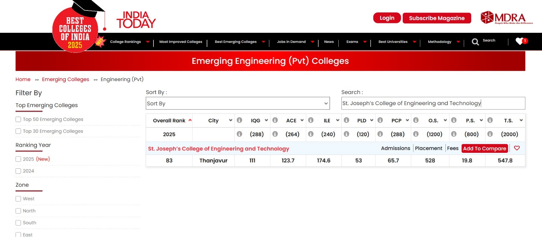Click the Login button
Viewport: 542px width, 237px height.
coord(387,18)
